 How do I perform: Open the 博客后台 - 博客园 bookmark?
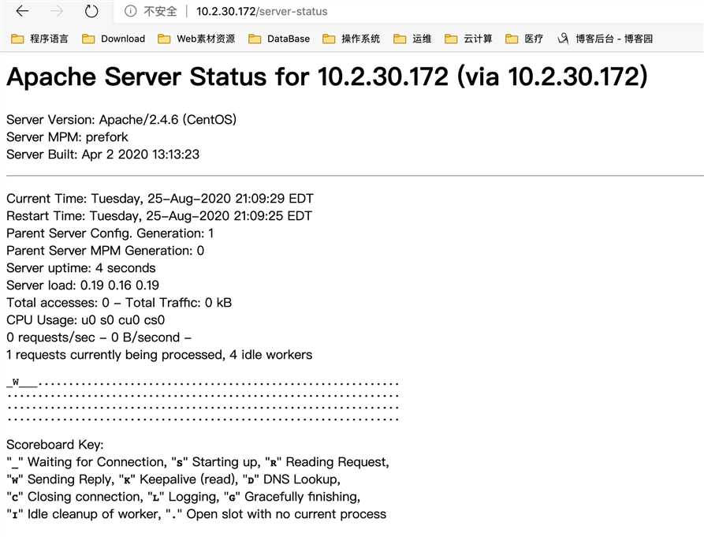[605, 39]
